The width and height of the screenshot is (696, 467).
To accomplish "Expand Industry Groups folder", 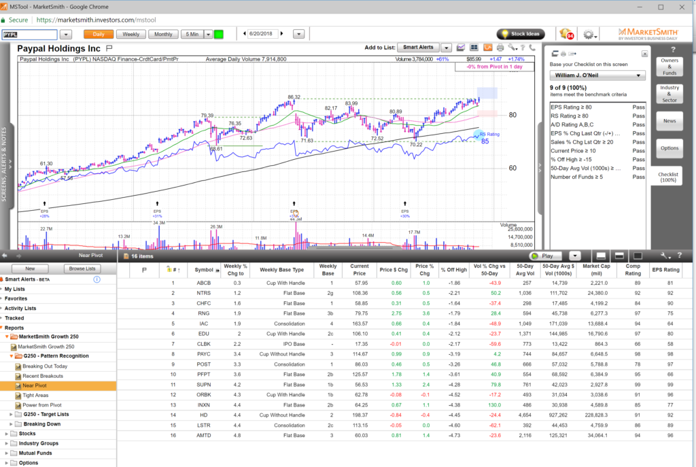I will 7,443.
